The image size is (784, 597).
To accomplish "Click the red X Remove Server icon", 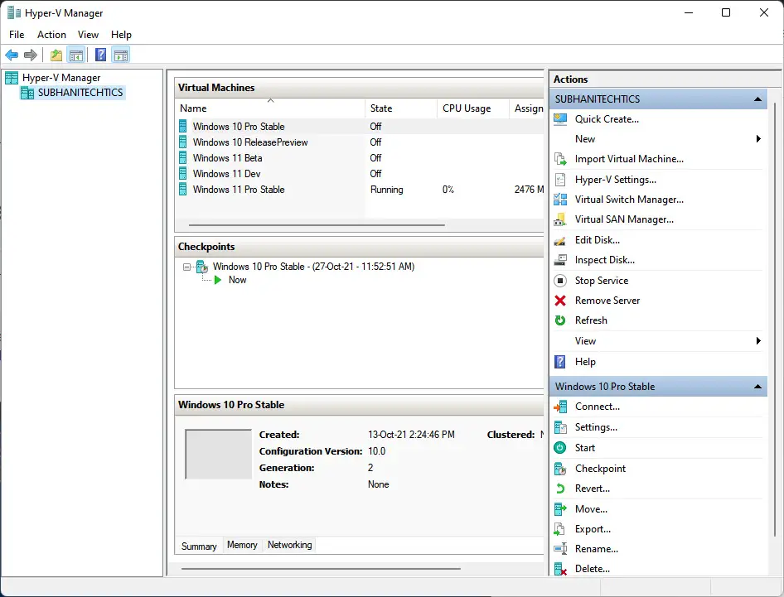I will [x=560, y=301].
